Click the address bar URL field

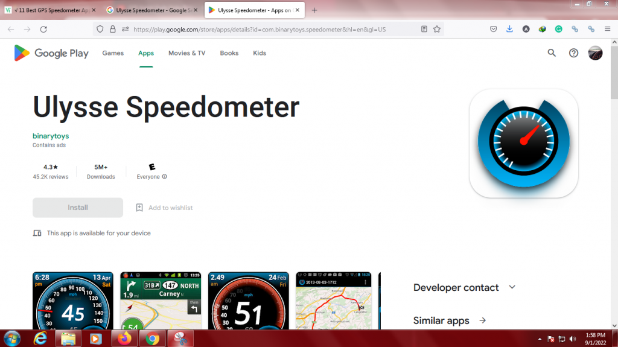260,29
